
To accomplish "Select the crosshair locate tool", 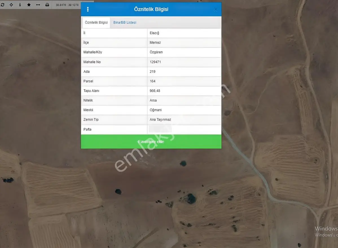I will point(11,5).
